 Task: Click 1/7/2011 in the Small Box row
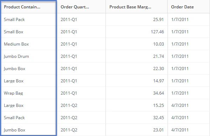[x=180, y=32]
